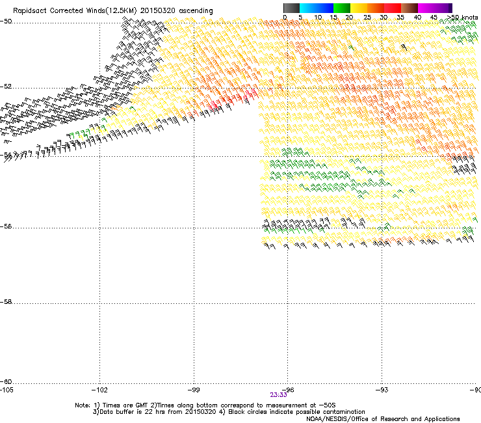The width and height of the screenshot is (481, 423).
Task: Click the 'Data buffer is 22 hrs' note line
Action: [x=229, y=412]
